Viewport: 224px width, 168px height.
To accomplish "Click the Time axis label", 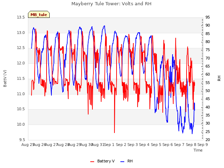I will pos(198,150).
